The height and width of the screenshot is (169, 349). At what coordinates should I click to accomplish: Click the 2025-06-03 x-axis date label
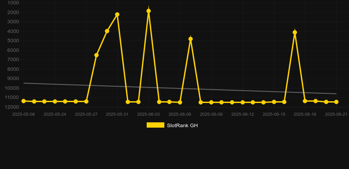[148, 114]
